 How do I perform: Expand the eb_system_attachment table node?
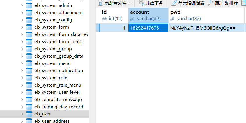[x=22, y=13]
